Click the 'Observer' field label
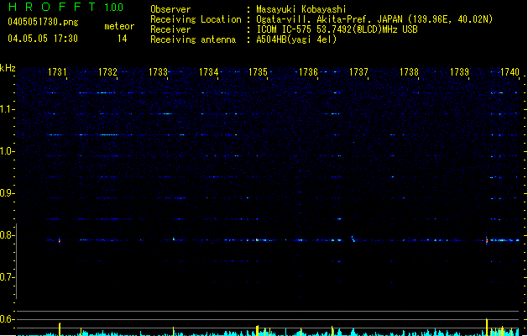This screenshot has width=528, height=336. click(x=170, y=9)
